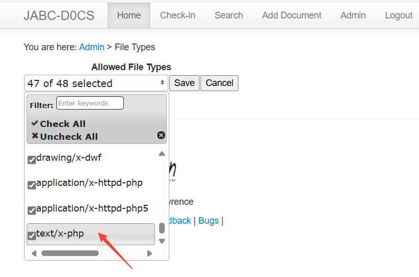Click the horizontal scroll left arrow
The height and width of the screenshot is (277, 419).
(34, 253)
